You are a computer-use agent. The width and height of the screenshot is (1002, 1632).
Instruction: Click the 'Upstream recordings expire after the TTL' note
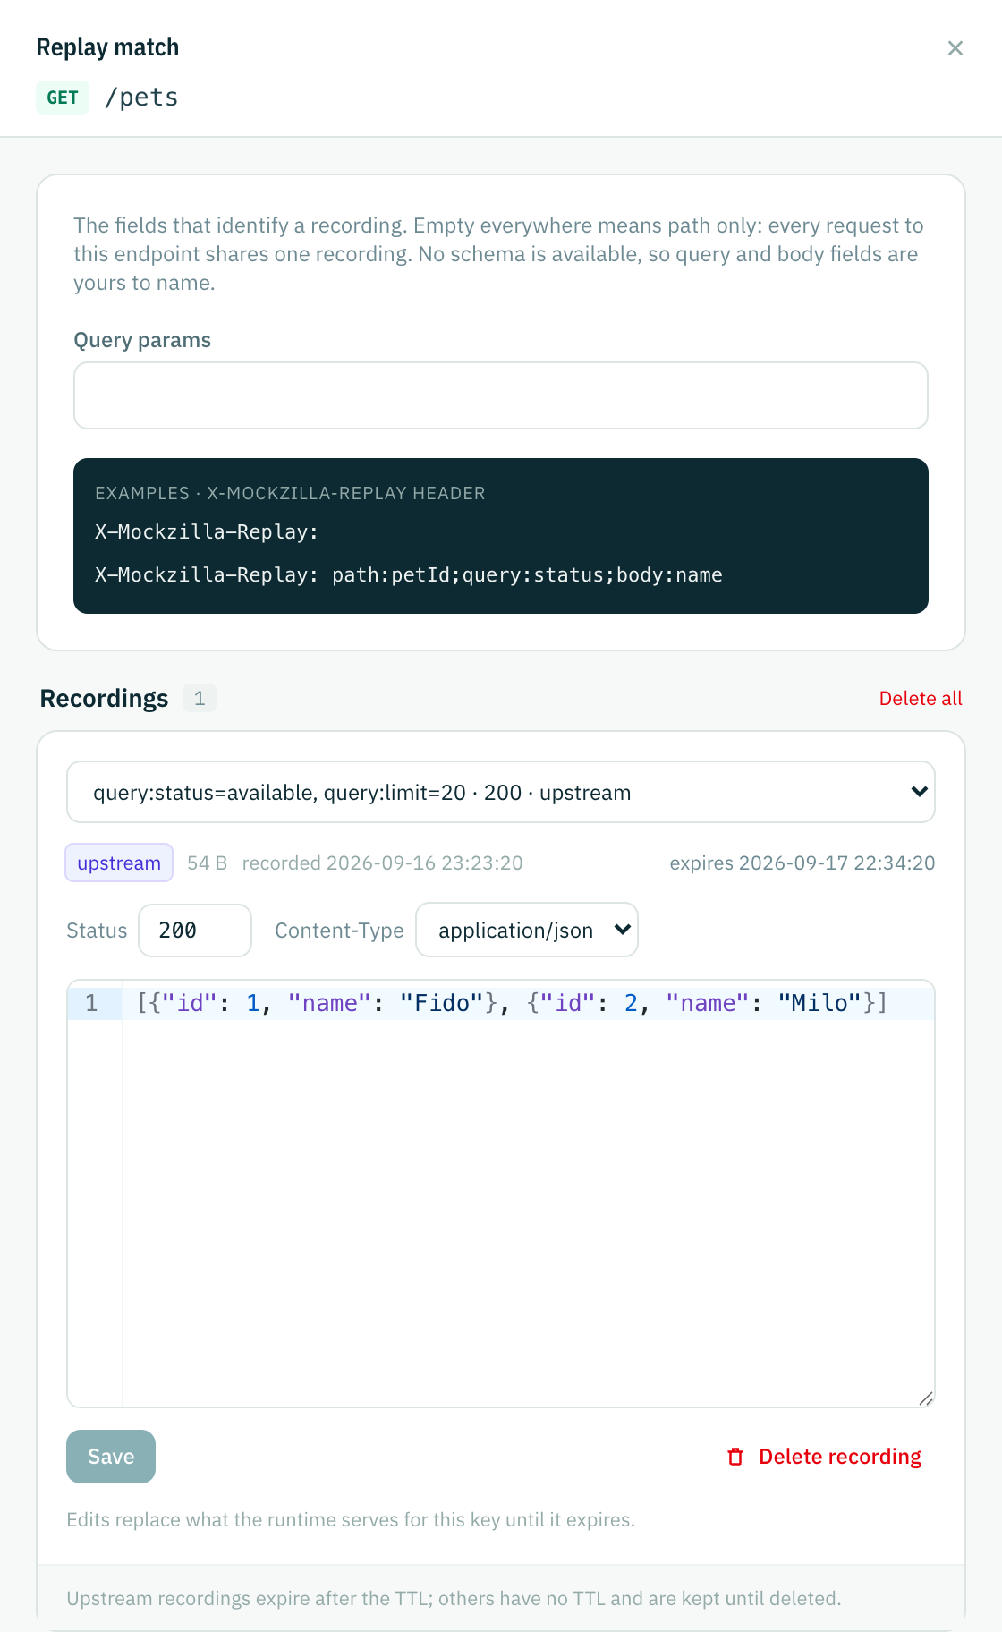[454, 1599]
